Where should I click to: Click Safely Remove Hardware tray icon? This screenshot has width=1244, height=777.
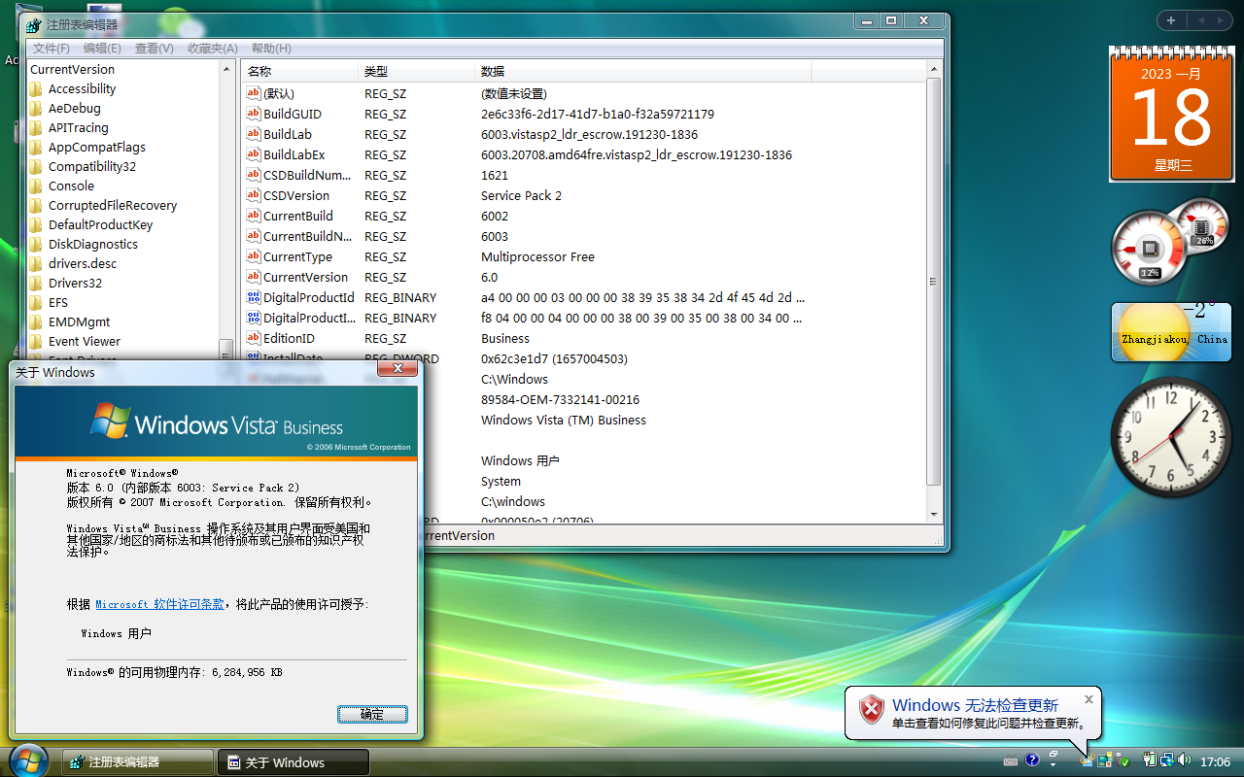pos(1122,760)
